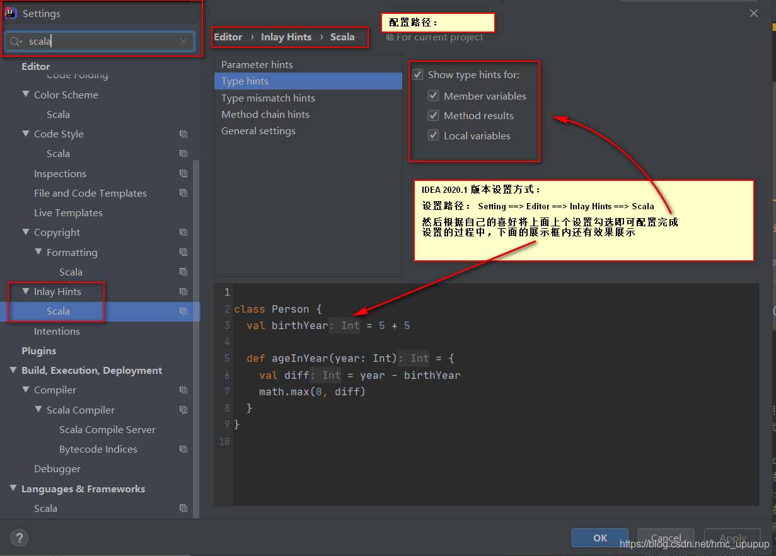Select the Editor heading in the settings tree
The image size is (776, 556).
click(x=36, y=66)
